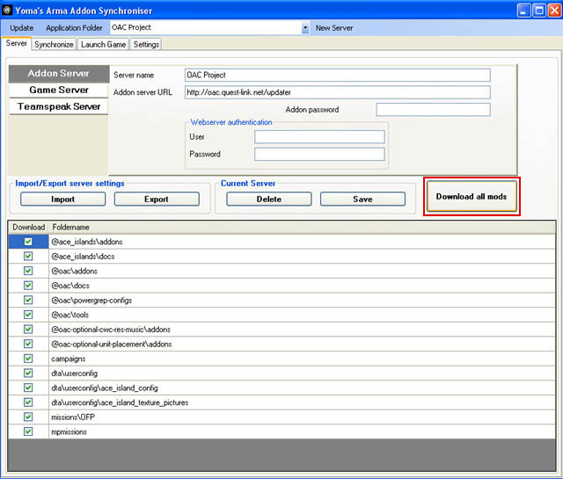Click the Update menu item
563x479 pixels.
coord(22,28)
